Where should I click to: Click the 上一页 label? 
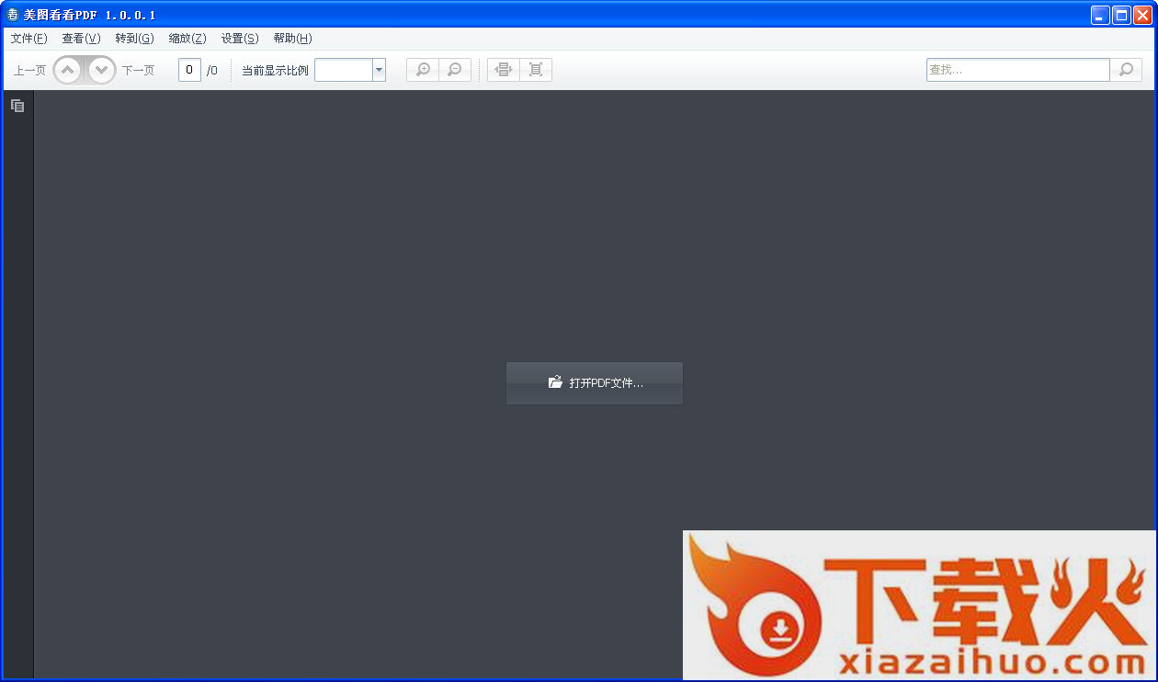(29, 71)
